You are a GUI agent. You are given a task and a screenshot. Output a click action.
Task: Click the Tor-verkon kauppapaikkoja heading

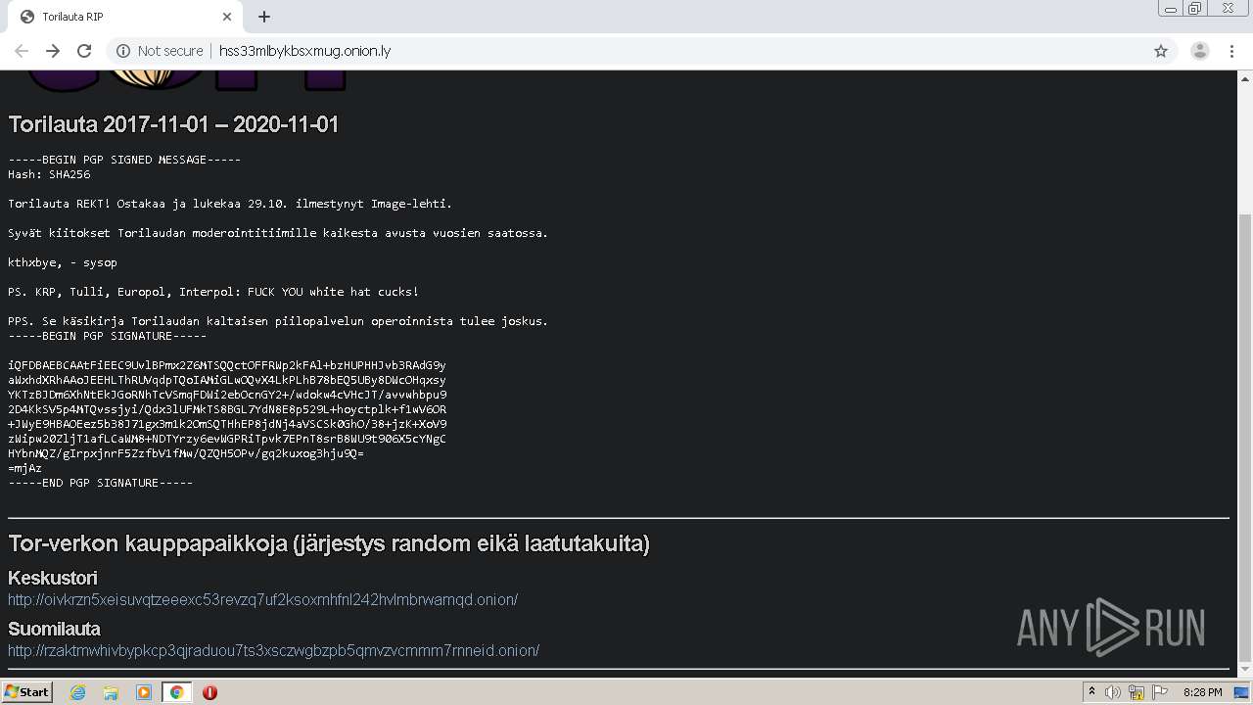pos(329,543)
